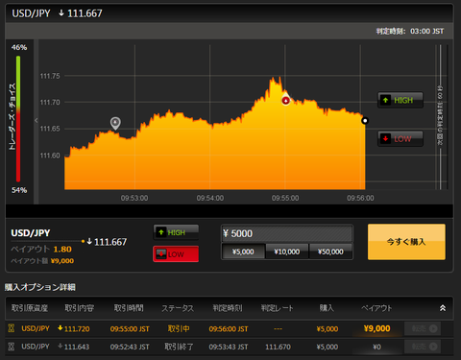461x360 pixels.
Task: Click sell button on active ¥9,000 trade
Action: click(x=423, y=328)
